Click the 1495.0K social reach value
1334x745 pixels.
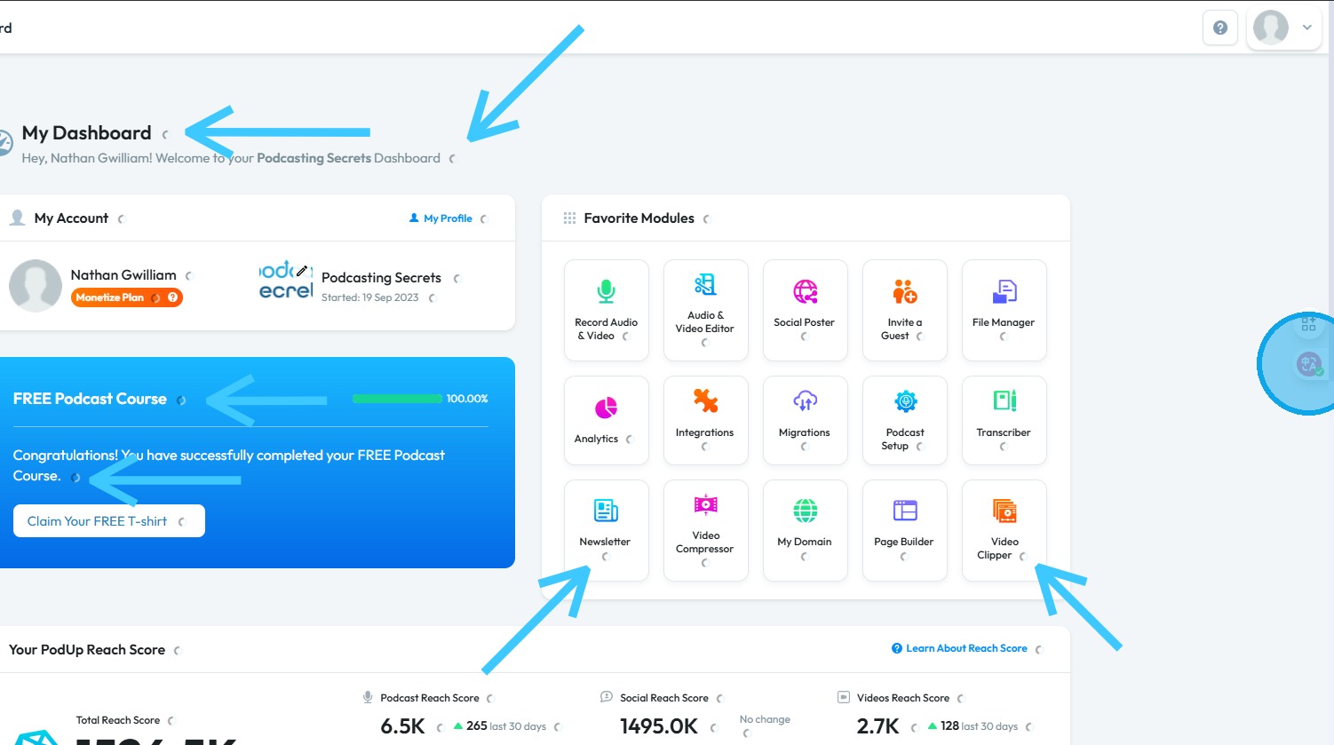pos(659,726)
